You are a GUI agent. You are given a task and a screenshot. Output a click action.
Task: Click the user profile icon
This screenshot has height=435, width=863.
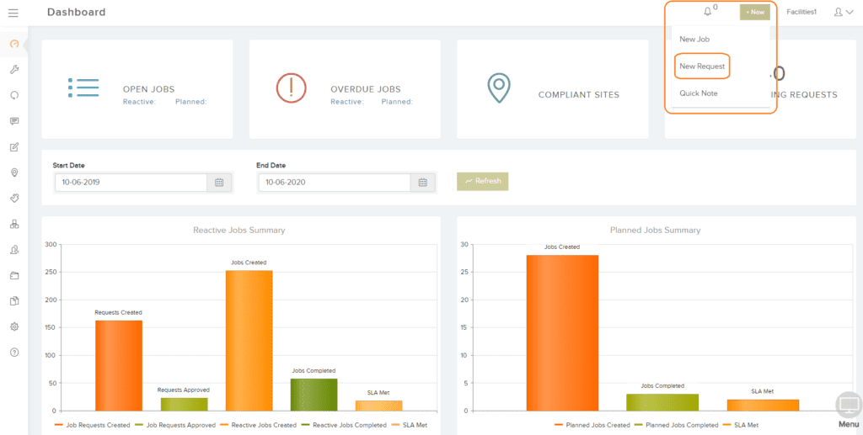pos(839,12)
